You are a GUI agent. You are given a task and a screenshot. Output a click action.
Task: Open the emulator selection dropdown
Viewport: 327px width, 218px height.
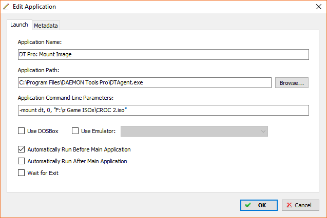tap(194, 132)
